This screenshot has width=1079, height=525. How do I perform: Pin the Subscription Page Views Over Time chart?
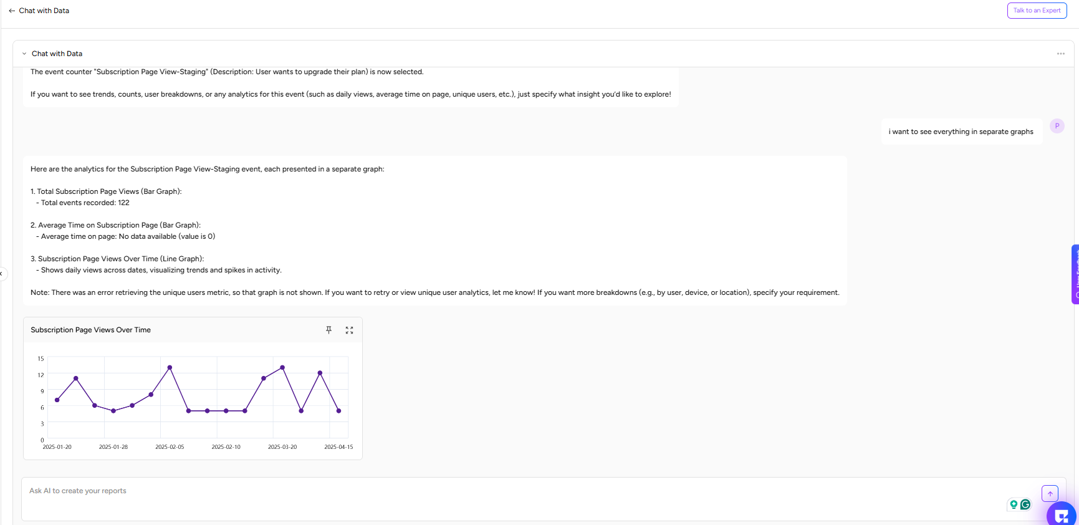click(328, 330)
